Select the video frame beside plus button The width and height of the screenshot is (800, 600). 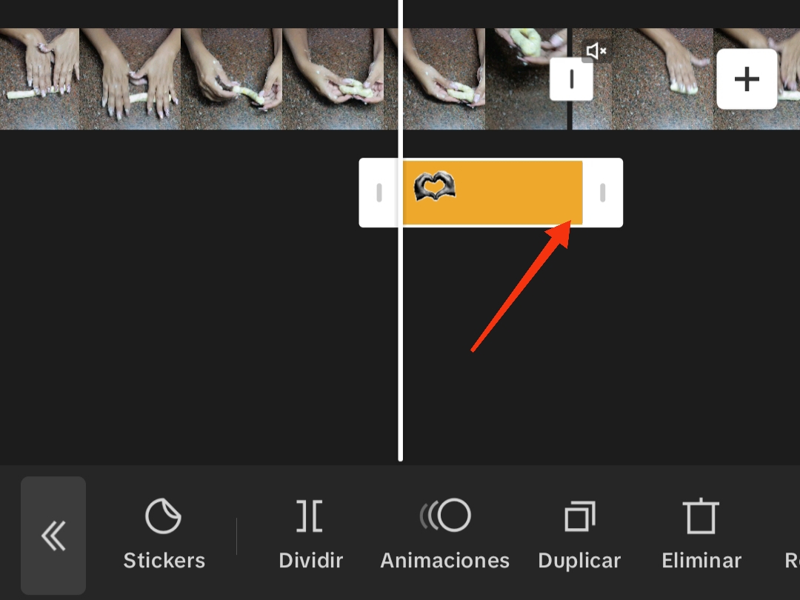pyautogui.click(x=663, y=79)
